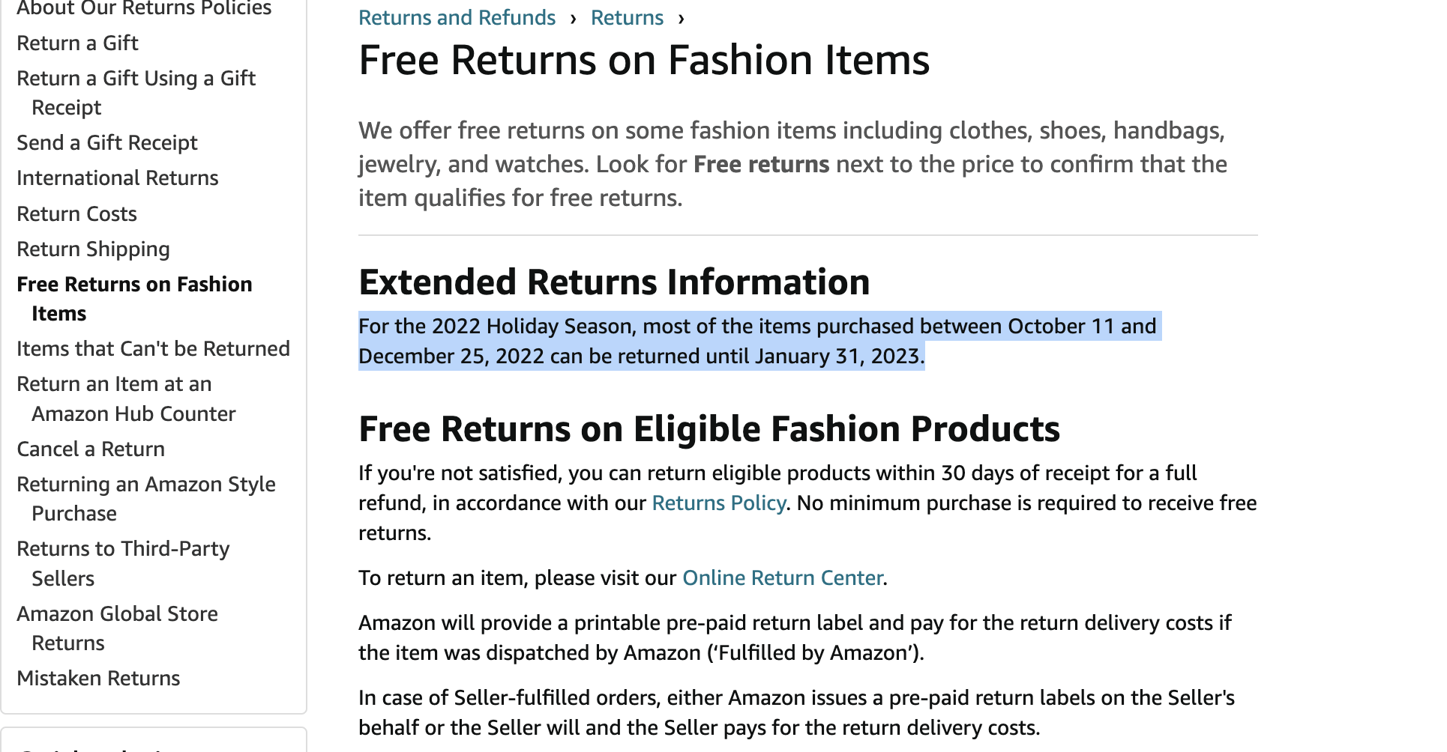Open the Mistaken Returns topic

coord(97,678)
